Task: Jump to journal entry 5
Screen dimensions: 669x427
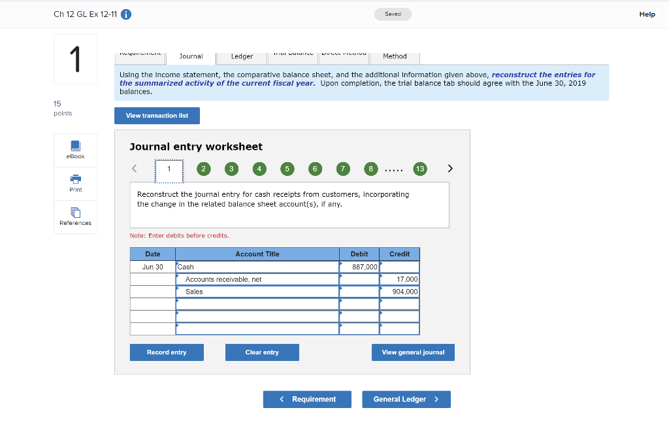Action: pos(287,169)
